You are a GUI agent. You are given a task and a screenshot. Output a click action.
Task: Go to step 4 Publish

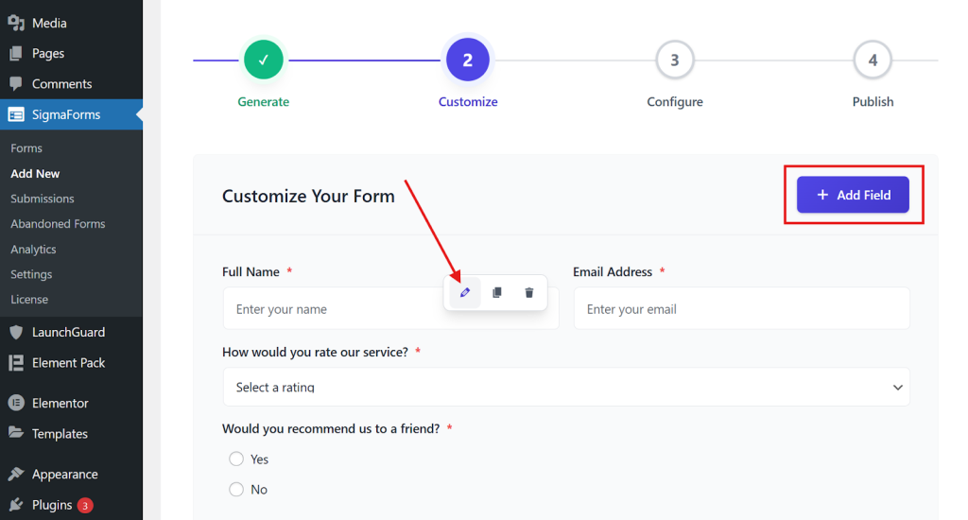(873, 60)
